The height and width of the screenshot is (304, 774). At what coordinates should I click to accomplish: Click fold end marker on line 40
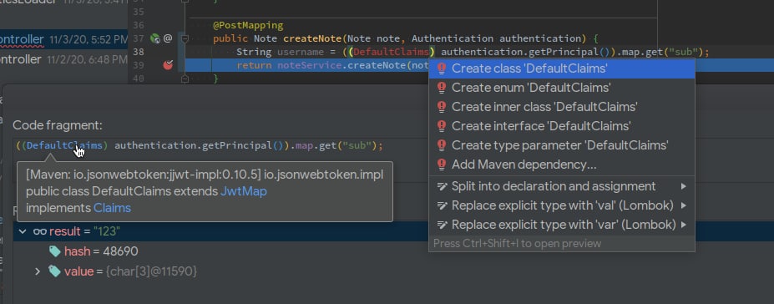click(x=185, y=79)
